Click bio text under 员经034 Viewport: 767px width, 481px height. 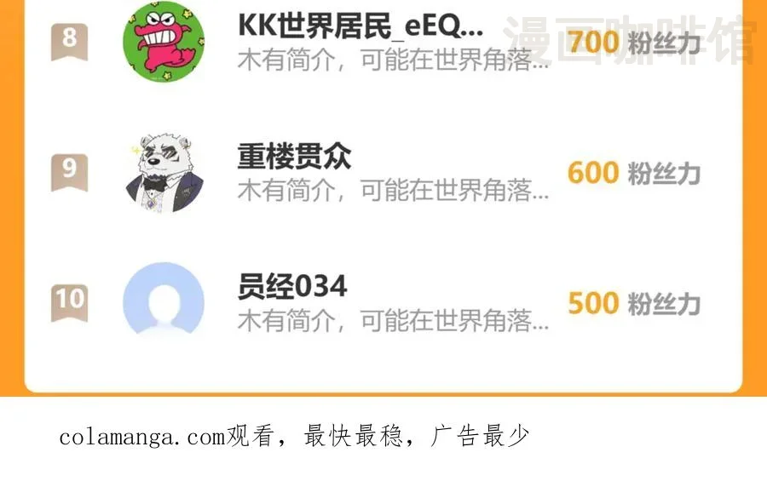click(x=393, y=321)
